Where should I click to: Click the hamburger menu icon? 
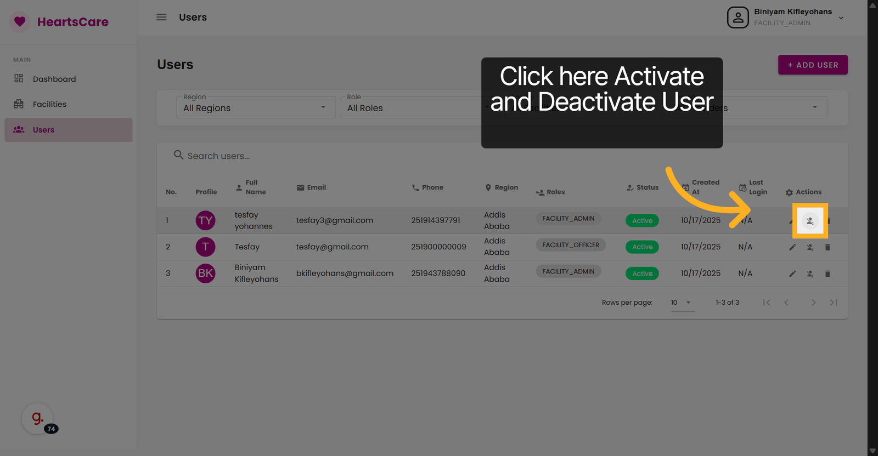(161, 18)
